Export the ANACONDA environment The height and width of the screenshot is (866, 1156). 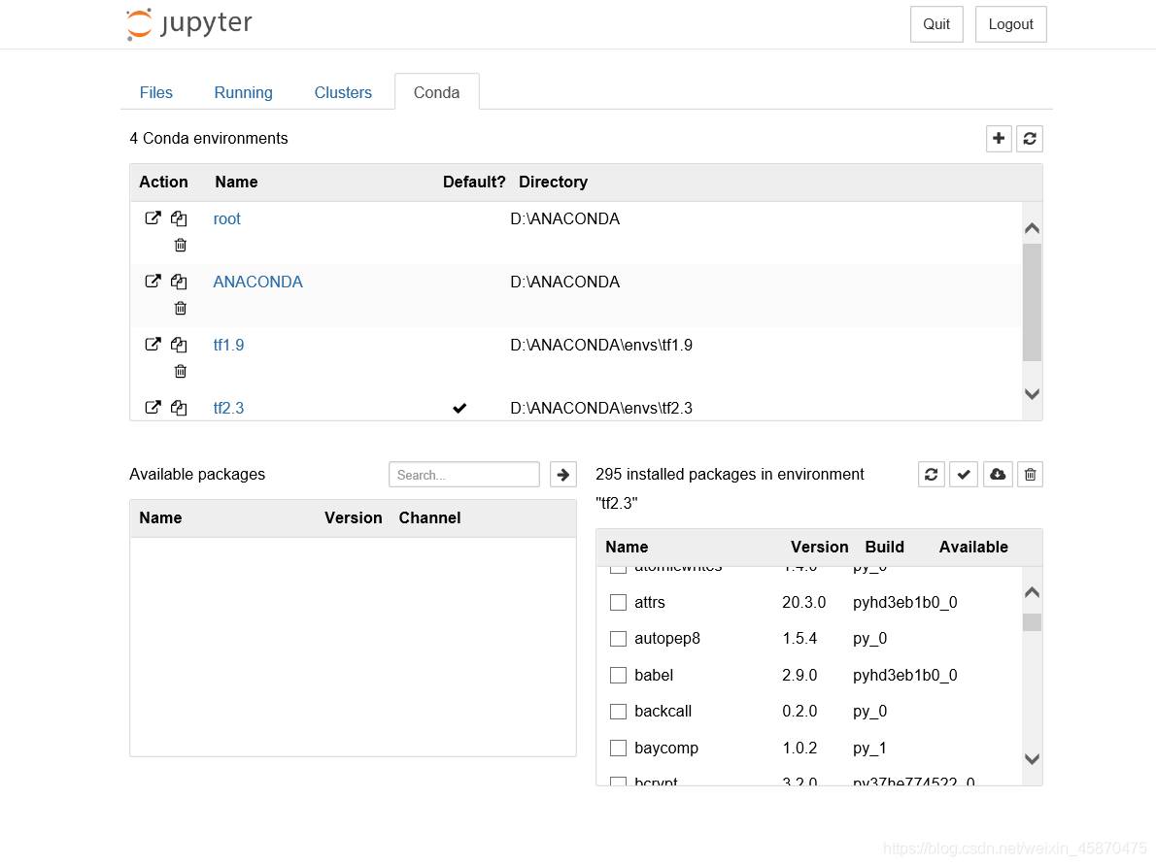153,281
